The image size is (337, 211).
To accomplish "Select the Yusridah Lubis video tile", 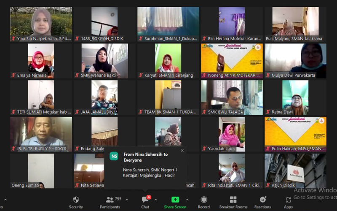I will [232, 131].
